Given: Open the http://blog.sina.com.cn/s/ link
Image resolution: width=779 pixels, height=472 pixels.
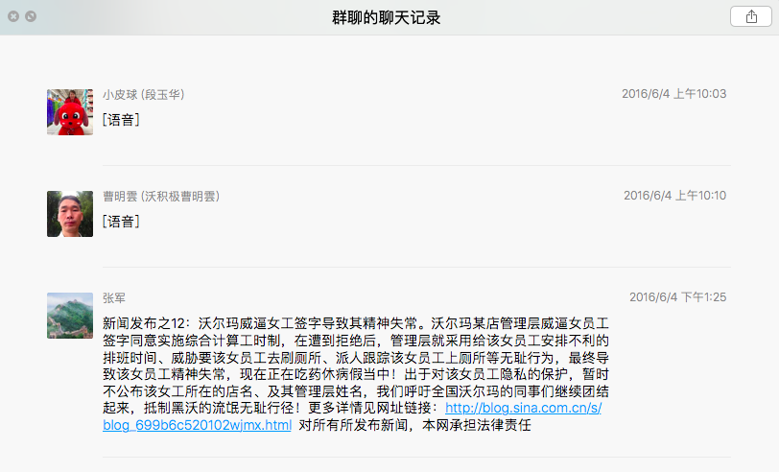Looking at the screenshot, I should click(524, 409).
